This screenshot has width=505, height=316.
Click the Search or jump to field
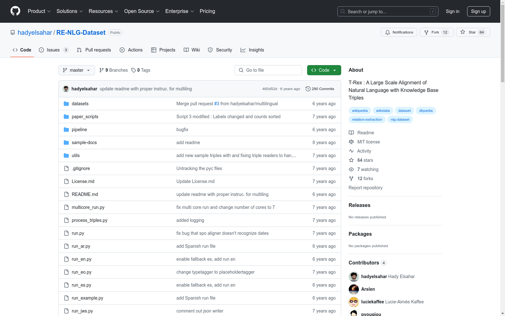coord(388,11)
